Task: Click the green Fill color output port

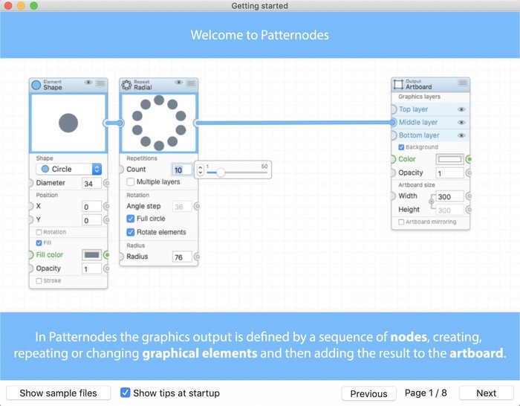Action: point(106,255)
